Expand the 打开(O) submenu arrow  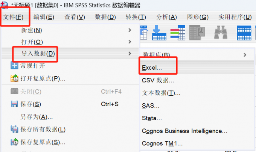[130, 42]
